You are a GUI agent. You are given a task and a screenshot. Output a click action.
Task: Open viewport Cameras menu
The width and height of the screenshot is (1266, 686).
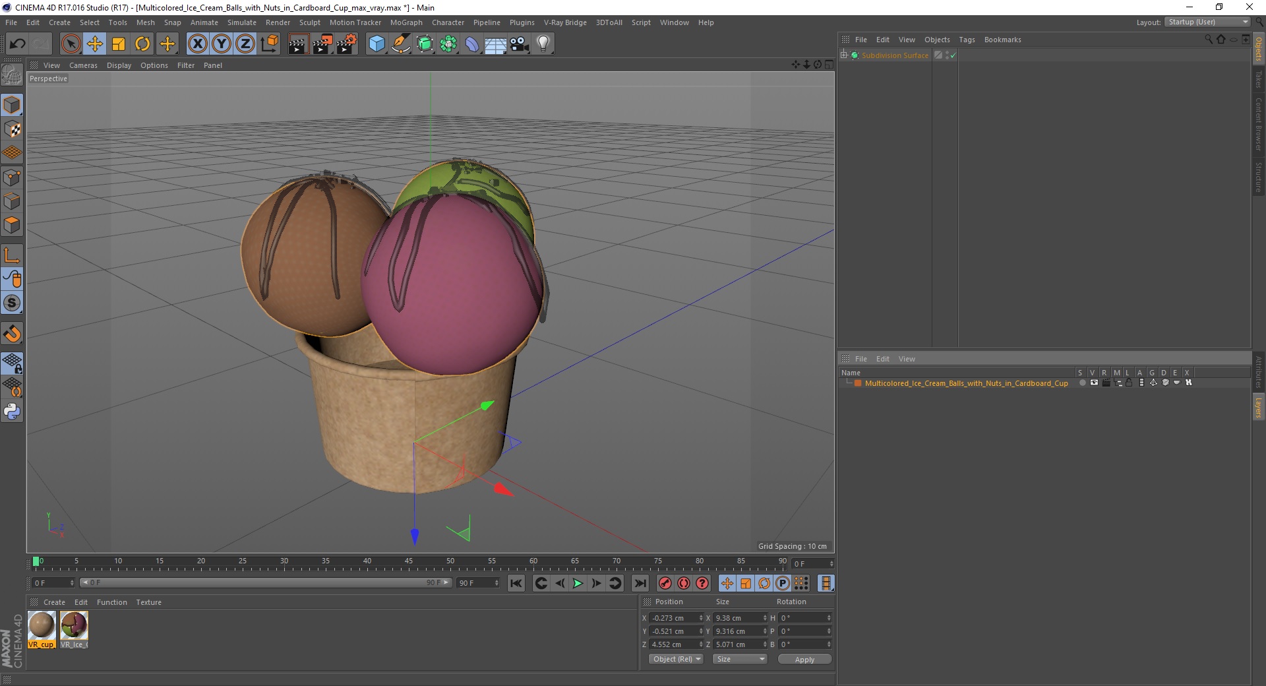[x=83, y=65]
